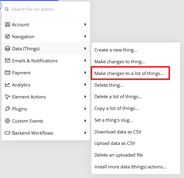184x178 pixels.
Task: Select Delete a list of things
Action: pos(118,97)
